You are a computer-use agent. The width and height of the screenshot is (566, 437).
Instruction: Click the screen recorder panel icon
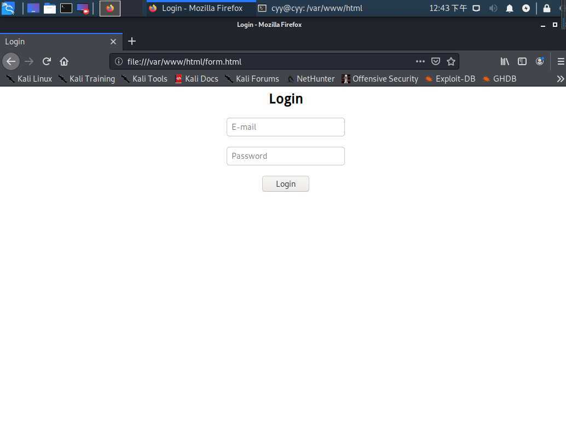click(x=83, y=8)
